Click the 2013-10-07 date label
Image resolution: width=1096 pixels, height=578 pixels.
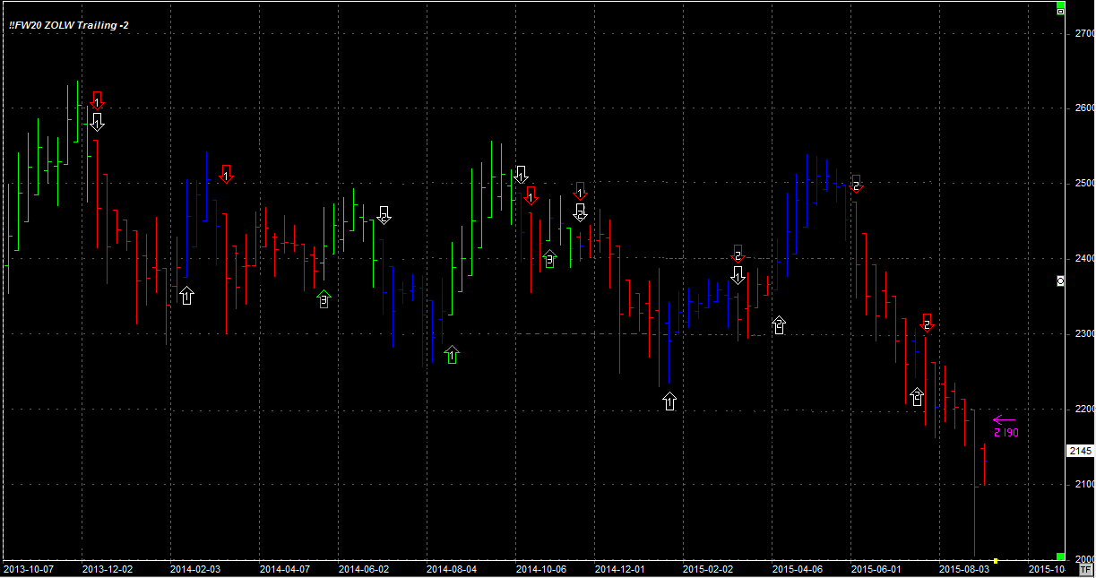coord(29,569)
